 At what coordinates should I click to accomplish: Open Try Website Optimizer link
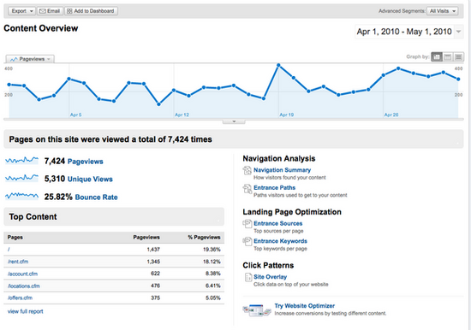(304, 306)
